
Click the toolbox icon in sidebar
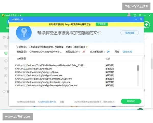coord(4,37)
